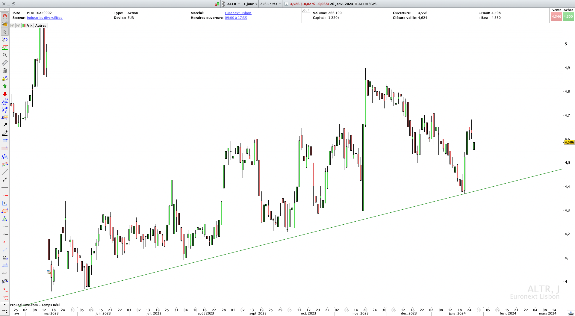
Task: Click the 09:00 à 17:35 hours link
Action: coord(236,18)
